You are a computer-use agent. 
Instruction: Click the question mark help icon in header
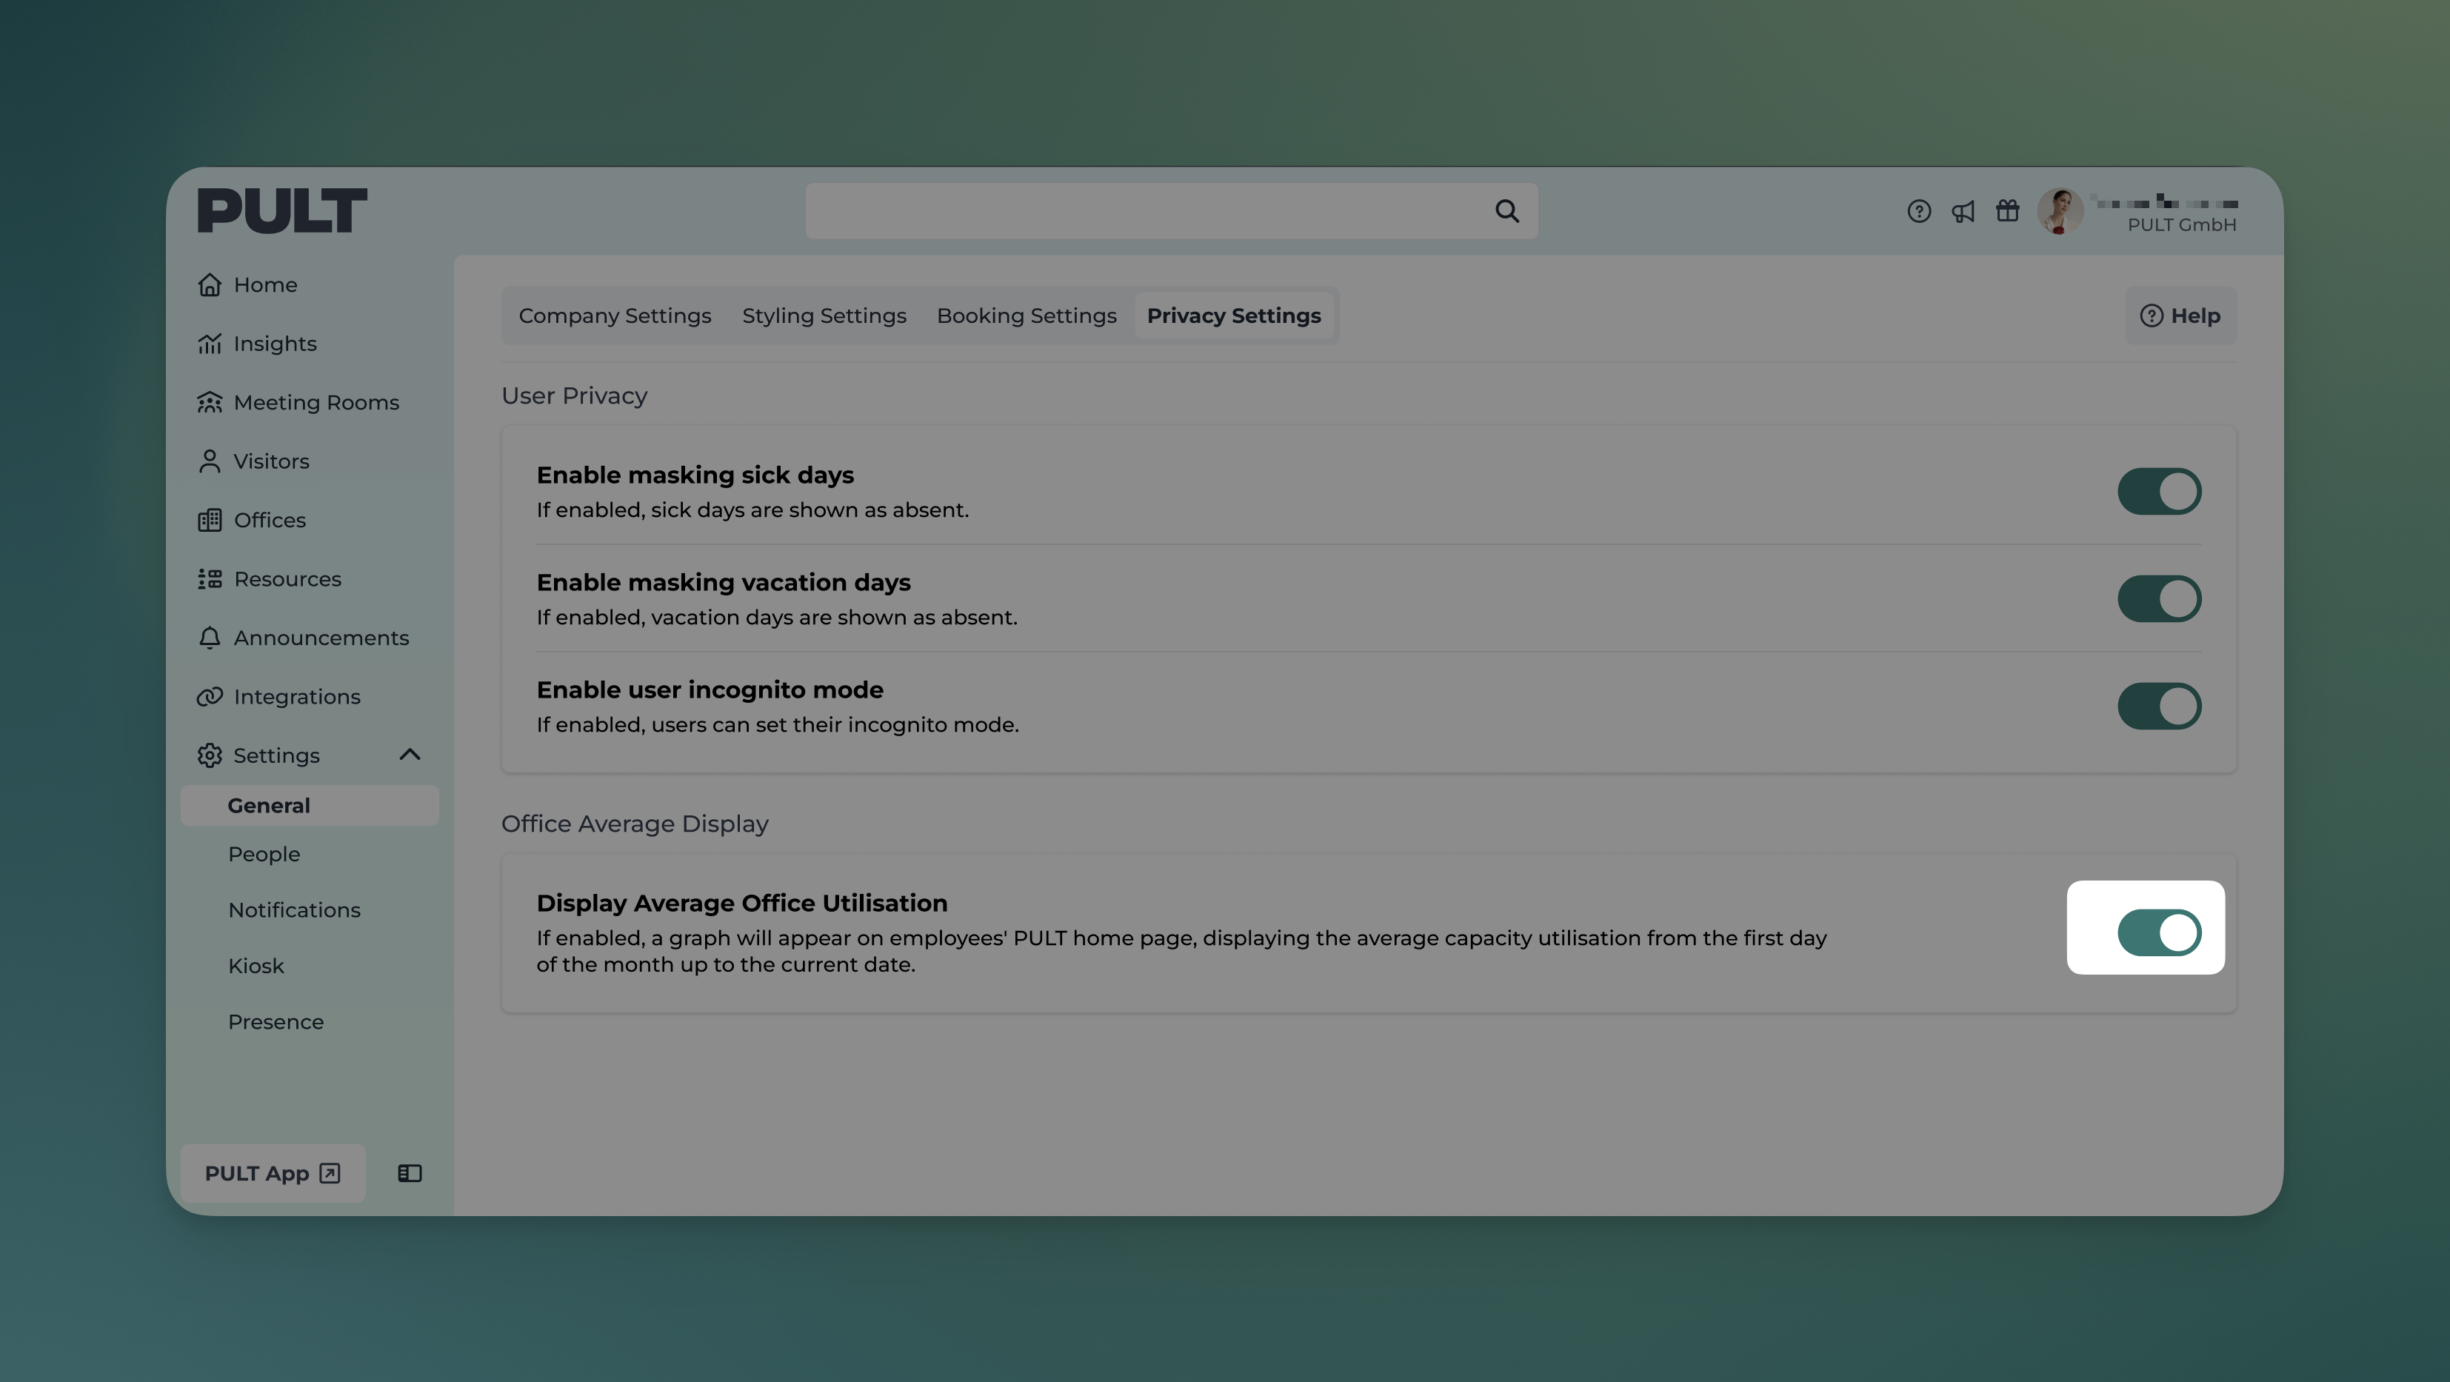pyautogui.click(x=1918, y=211)
